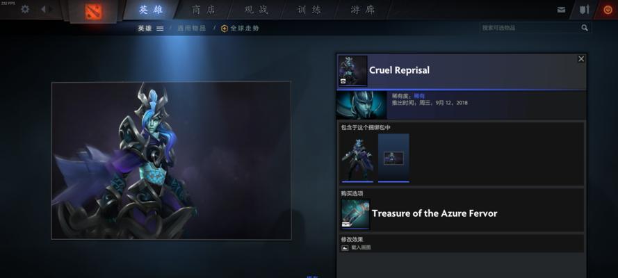Open the 商店 tab
Screen dimensions: 618x278
(204, 10)
